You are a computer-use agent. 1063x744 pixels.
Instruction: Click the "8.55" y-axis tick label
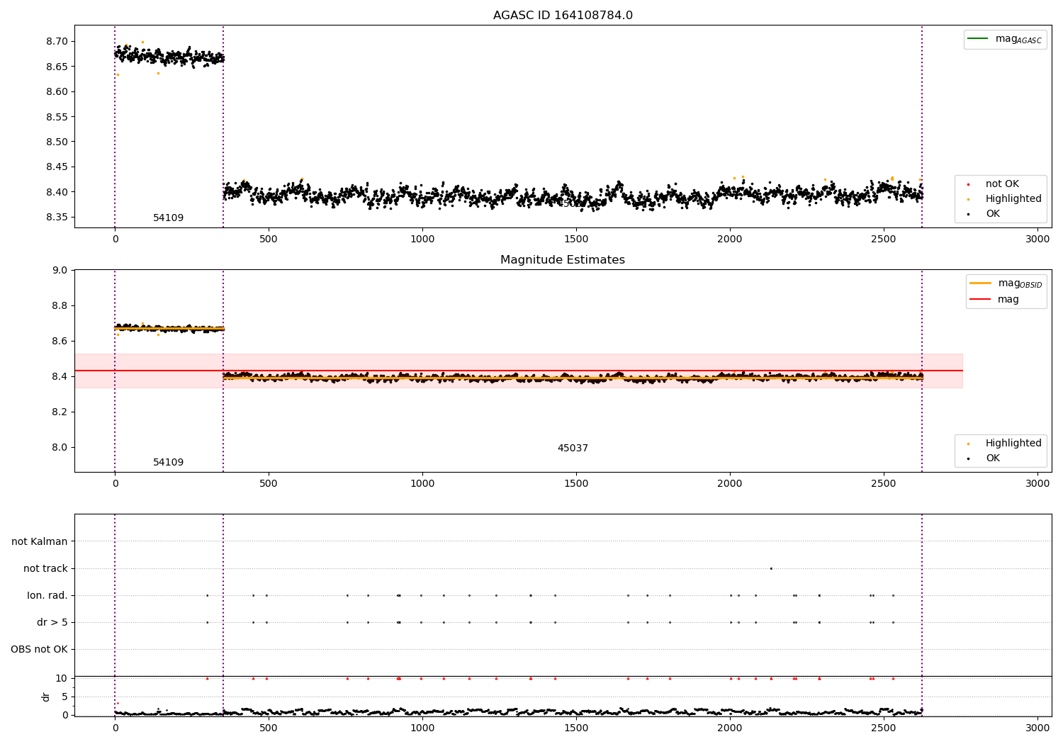tap(57, 117)
